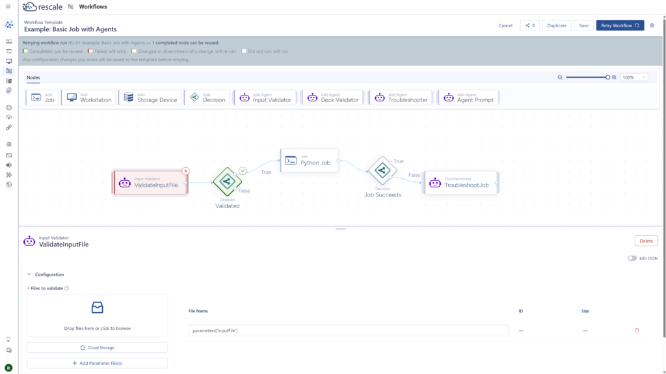666x374 pixels.
Task: Open the chain link icon in left sidebar
Action: click(8, 127)
